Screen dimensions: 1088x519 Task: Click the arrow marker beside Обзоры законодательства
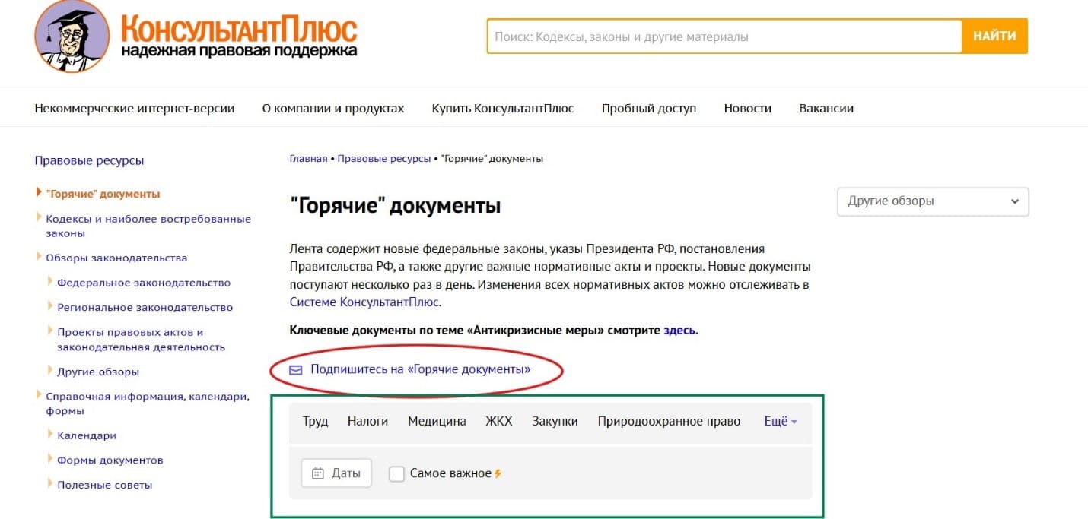pyautogui.click(x=39, y=257)
